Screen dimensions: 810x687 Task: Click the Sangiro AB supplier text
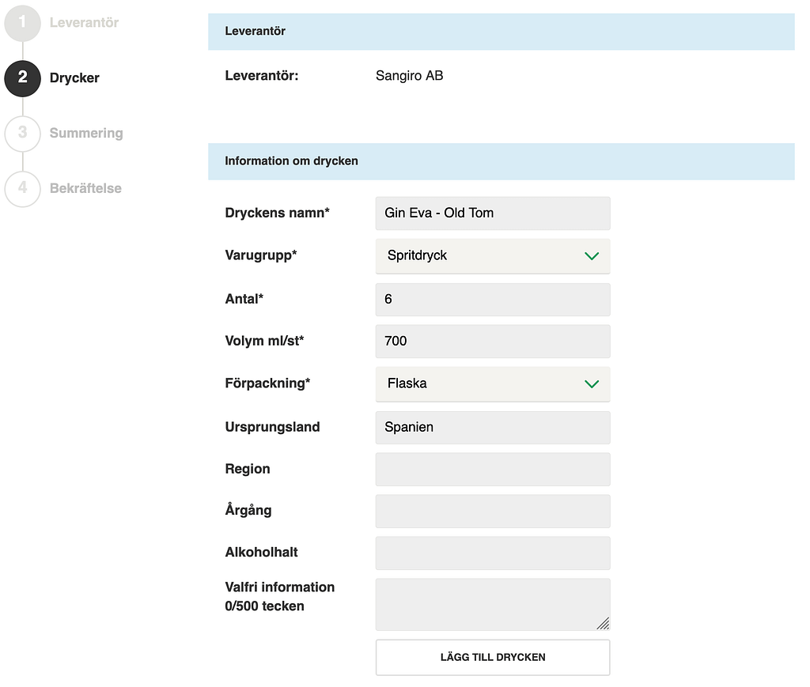click(x=409, y=76)
